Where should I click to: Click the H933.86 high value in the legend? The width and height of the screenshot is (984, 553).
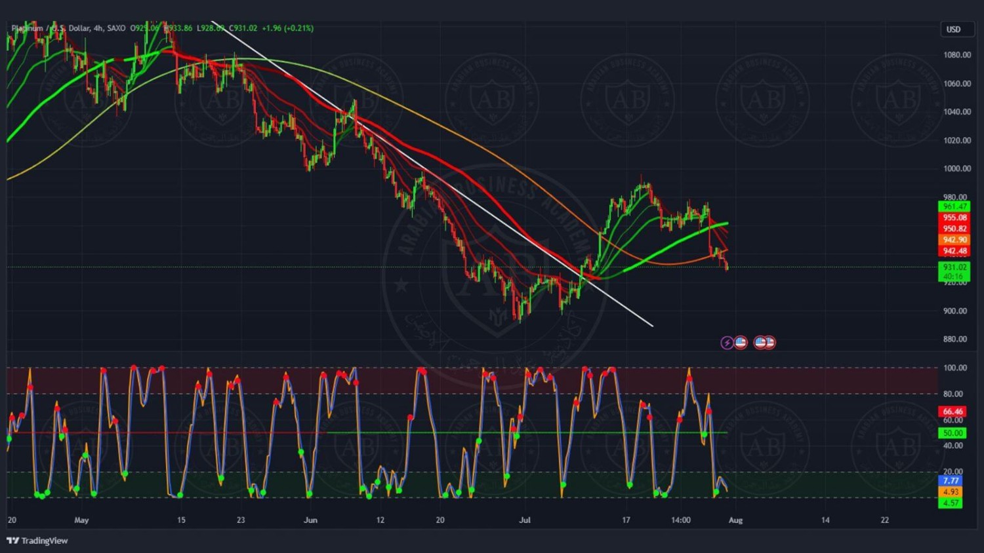[178, 28]
